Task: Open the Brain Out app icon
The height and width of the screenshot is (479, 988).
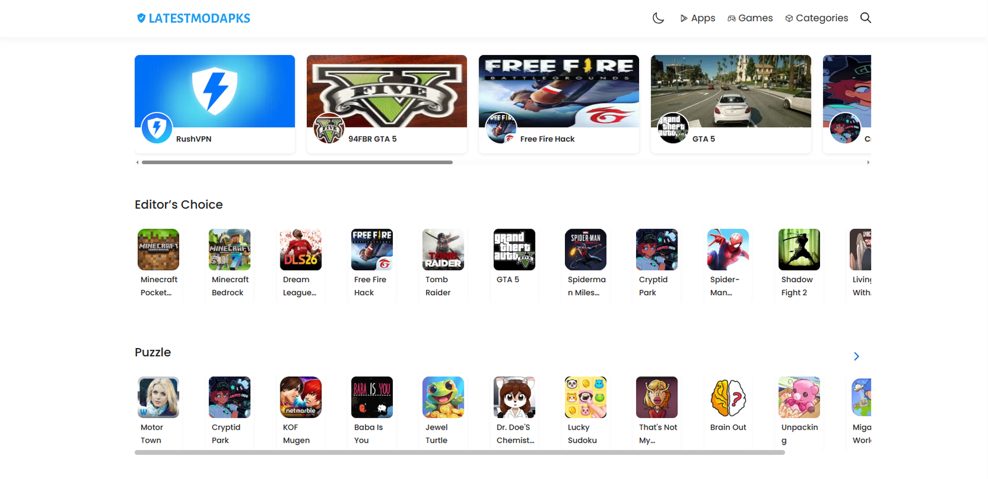Action: pos(728,397)
